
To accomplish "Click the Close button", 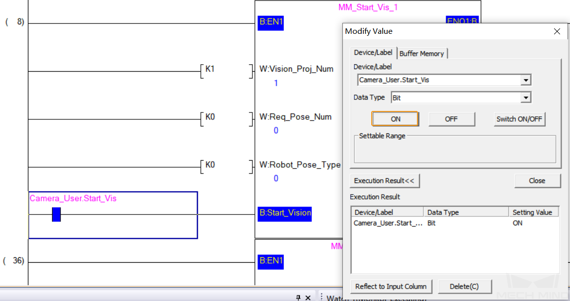I will pos(537,181).
